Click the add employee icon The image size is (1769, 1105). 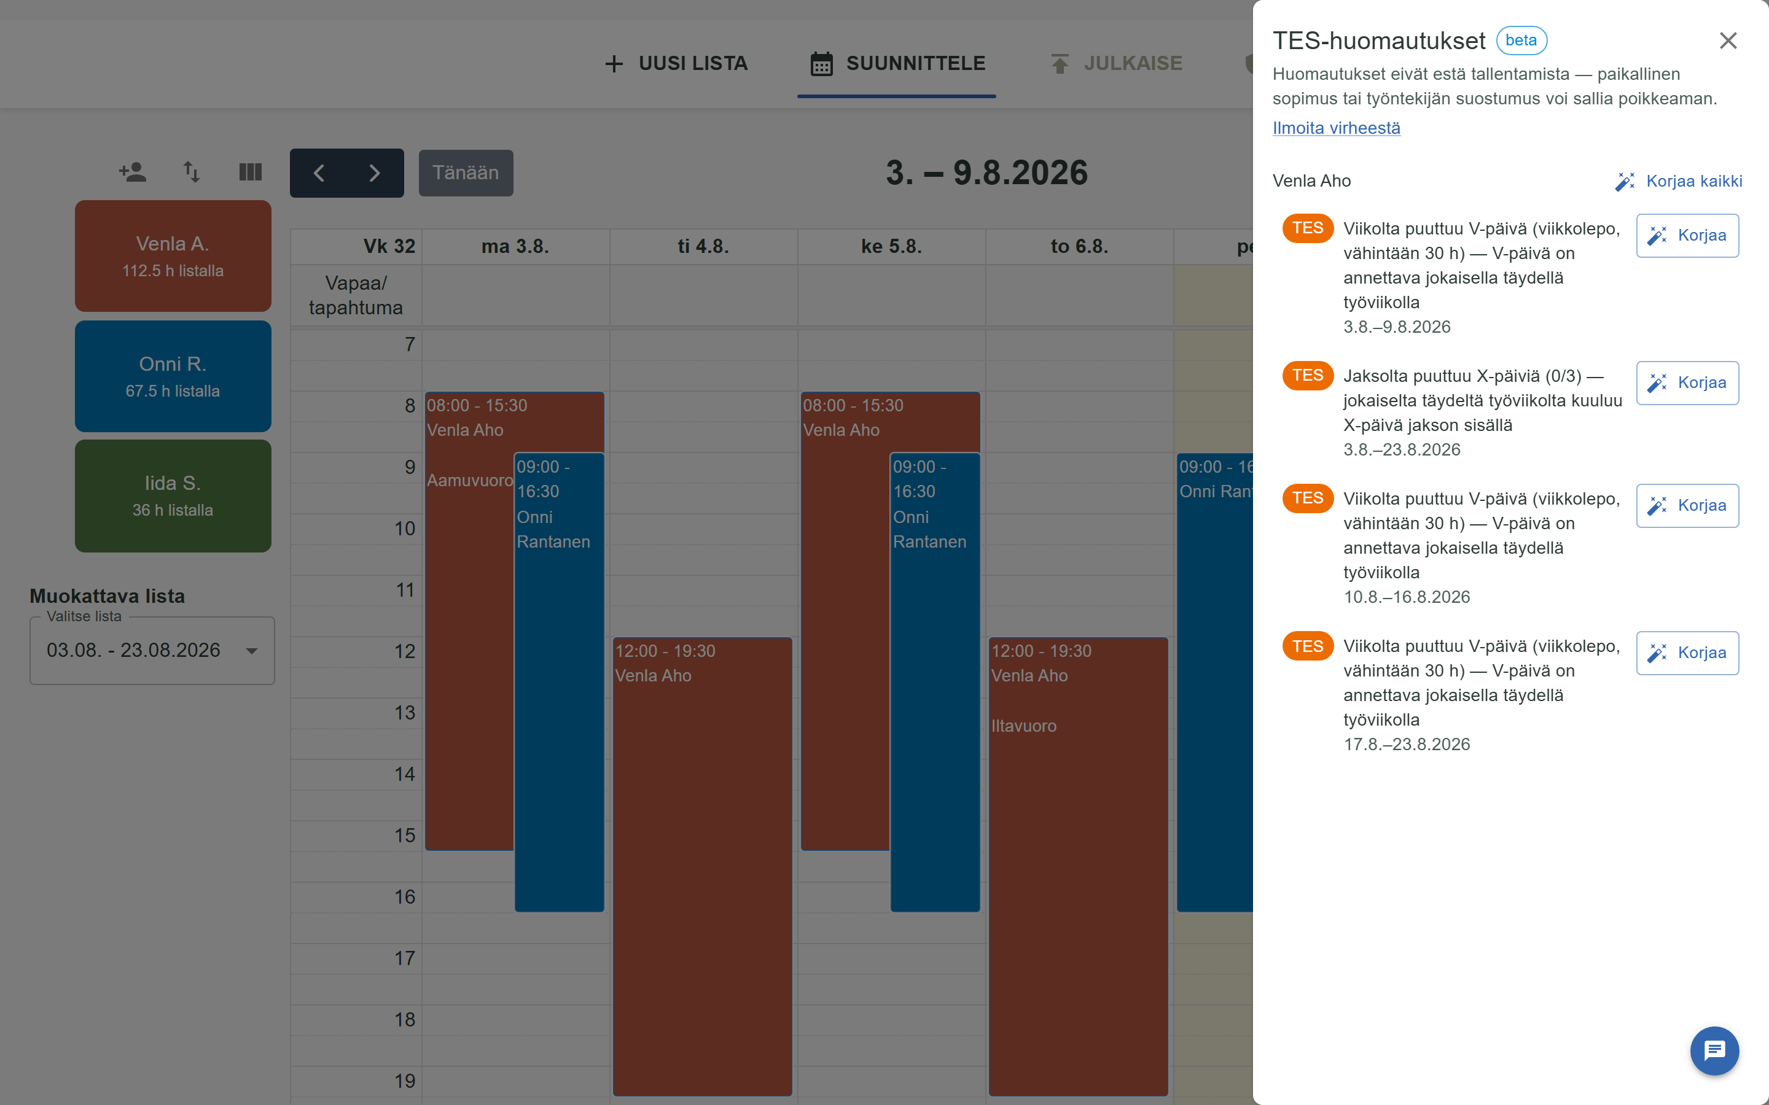(132, 173)
